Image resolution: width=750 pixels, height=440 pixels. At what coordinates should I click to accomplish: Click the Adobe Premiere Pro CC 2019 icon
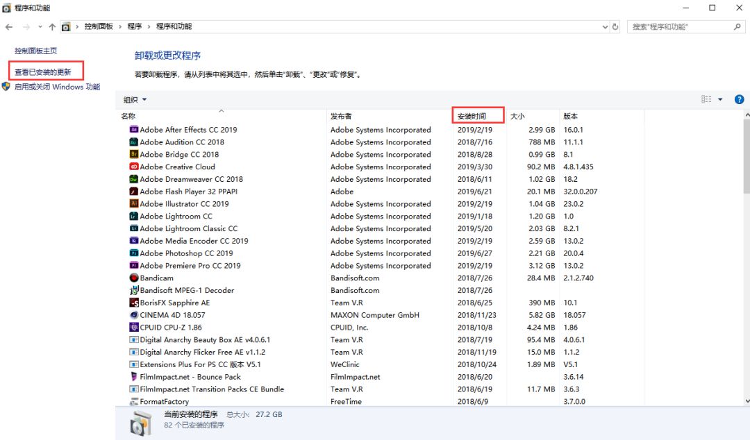pyautogui.click(x=134, y=265)
